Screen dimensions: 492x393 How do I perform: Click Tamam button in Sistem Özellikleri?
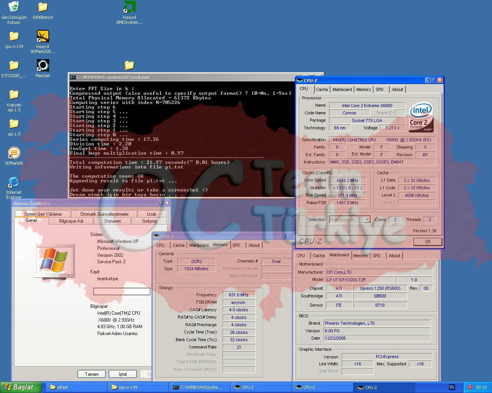click(x=92, y=374)
